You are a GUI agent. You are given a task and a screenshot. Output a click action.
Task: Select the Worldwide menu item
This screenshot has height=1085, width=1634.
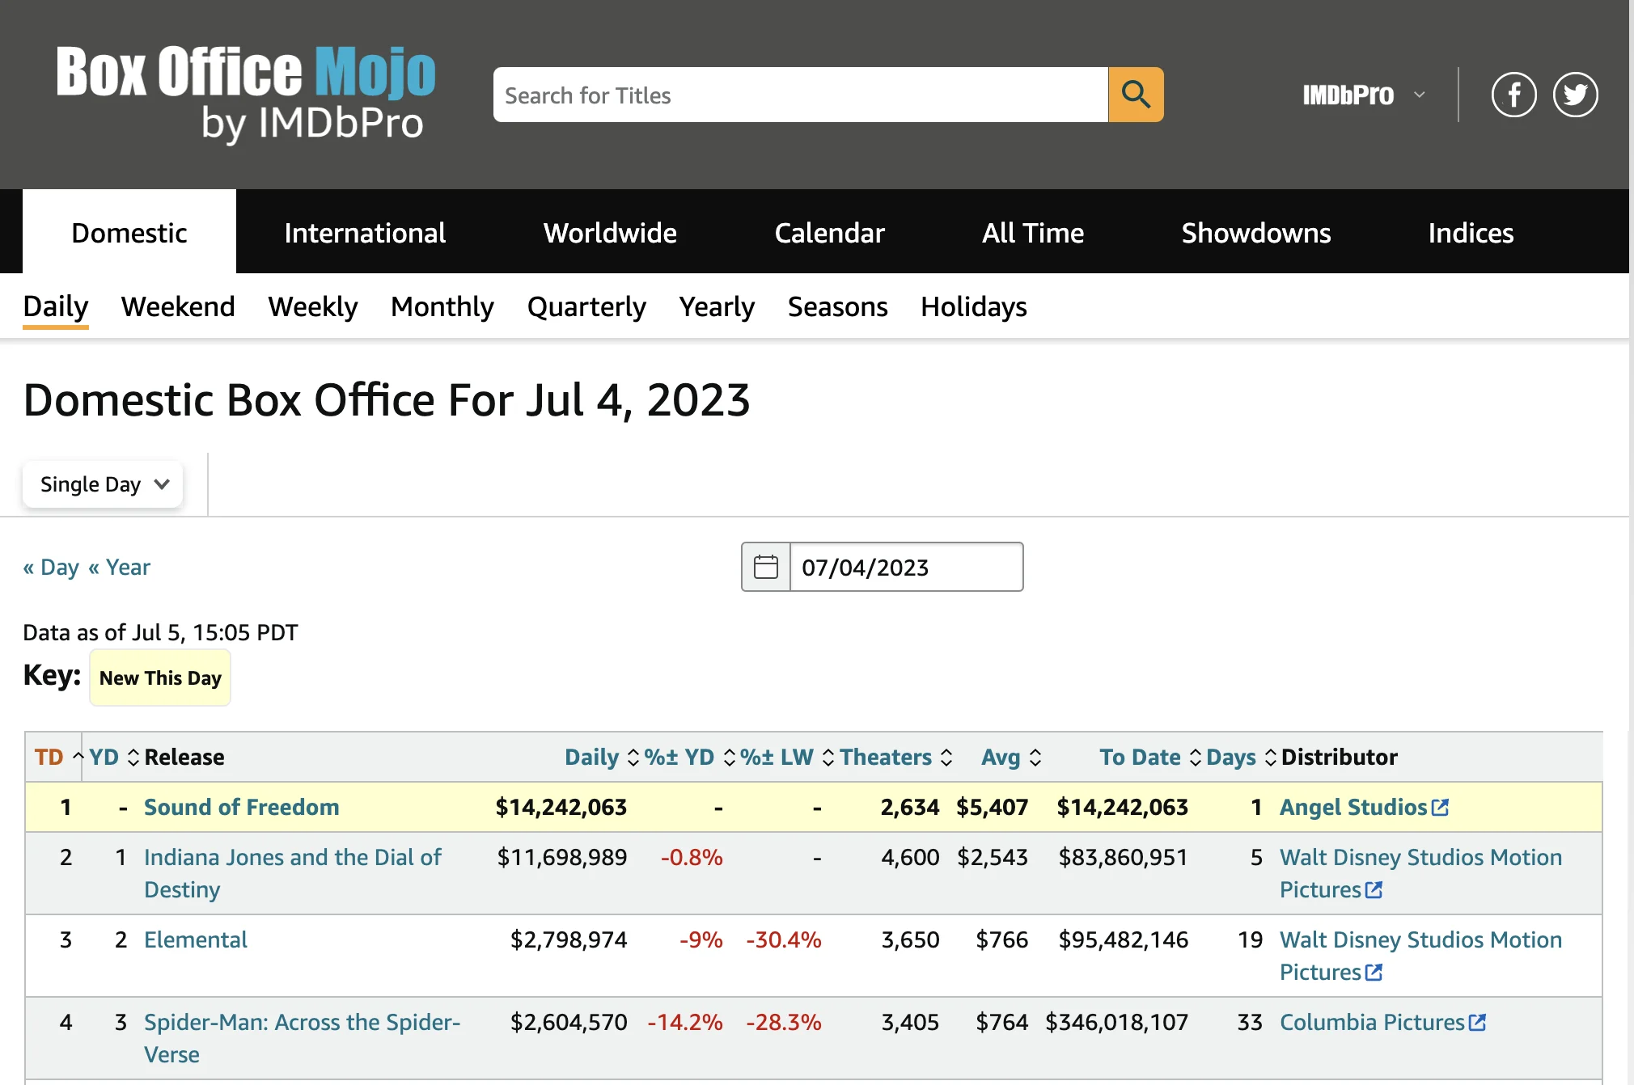[611, 231]
